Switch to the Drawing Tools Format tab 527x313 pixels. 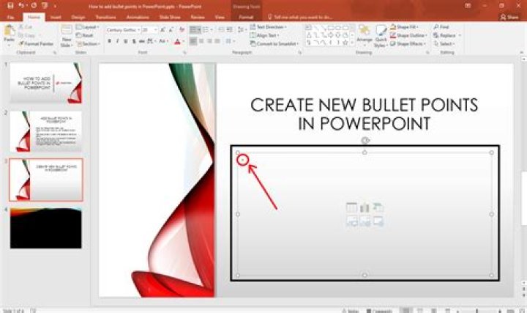[x=246, y=17]
